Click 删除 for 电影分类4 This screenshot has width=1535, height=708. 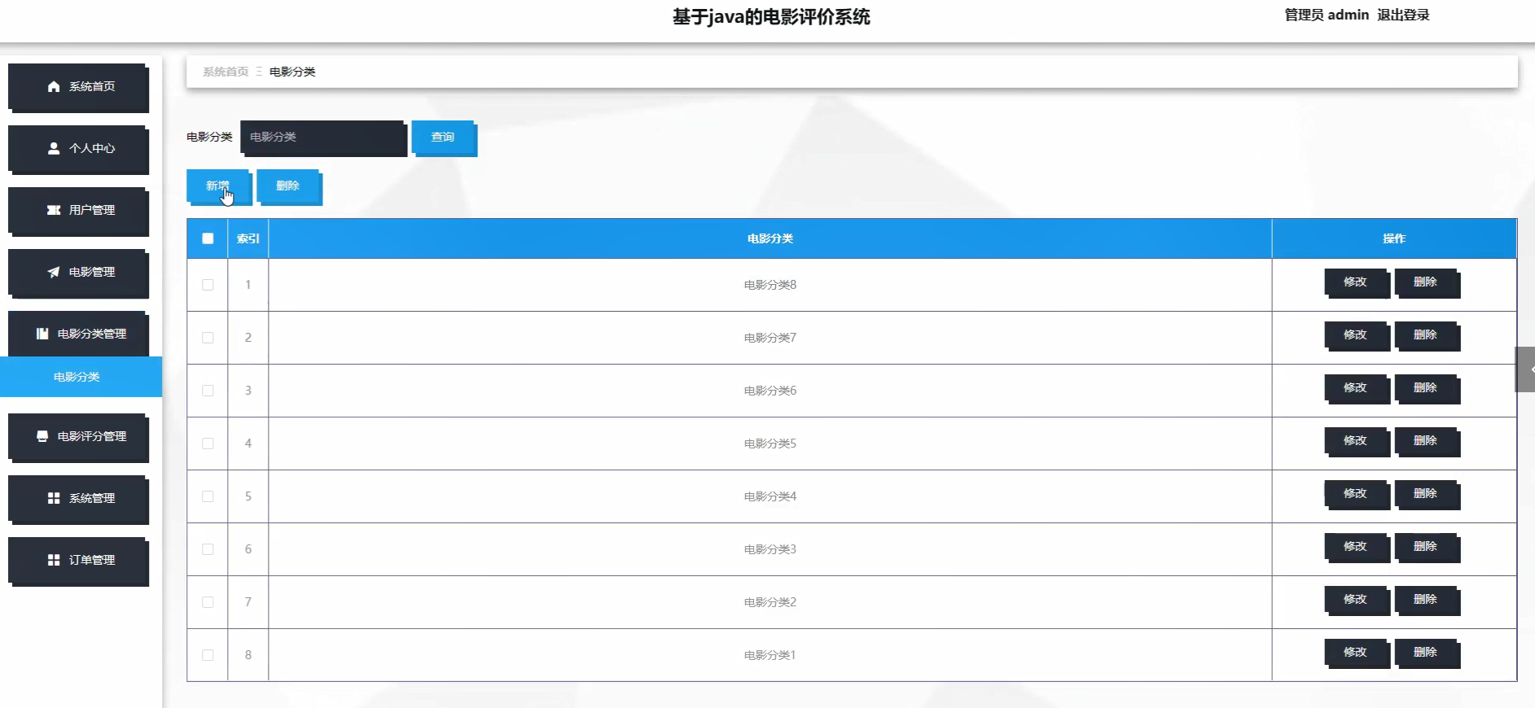pyautogui.click(x=1427, y=495)
